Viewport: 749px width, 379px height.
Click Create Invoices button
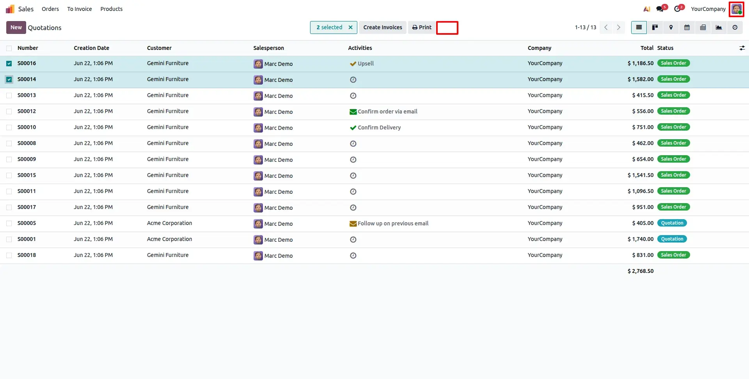tap(383, 27)
